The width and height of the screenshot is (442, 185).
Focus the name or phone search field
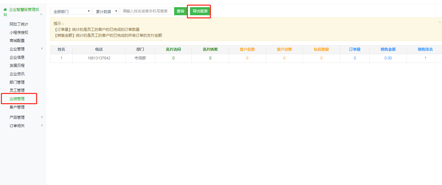(145, 11)
